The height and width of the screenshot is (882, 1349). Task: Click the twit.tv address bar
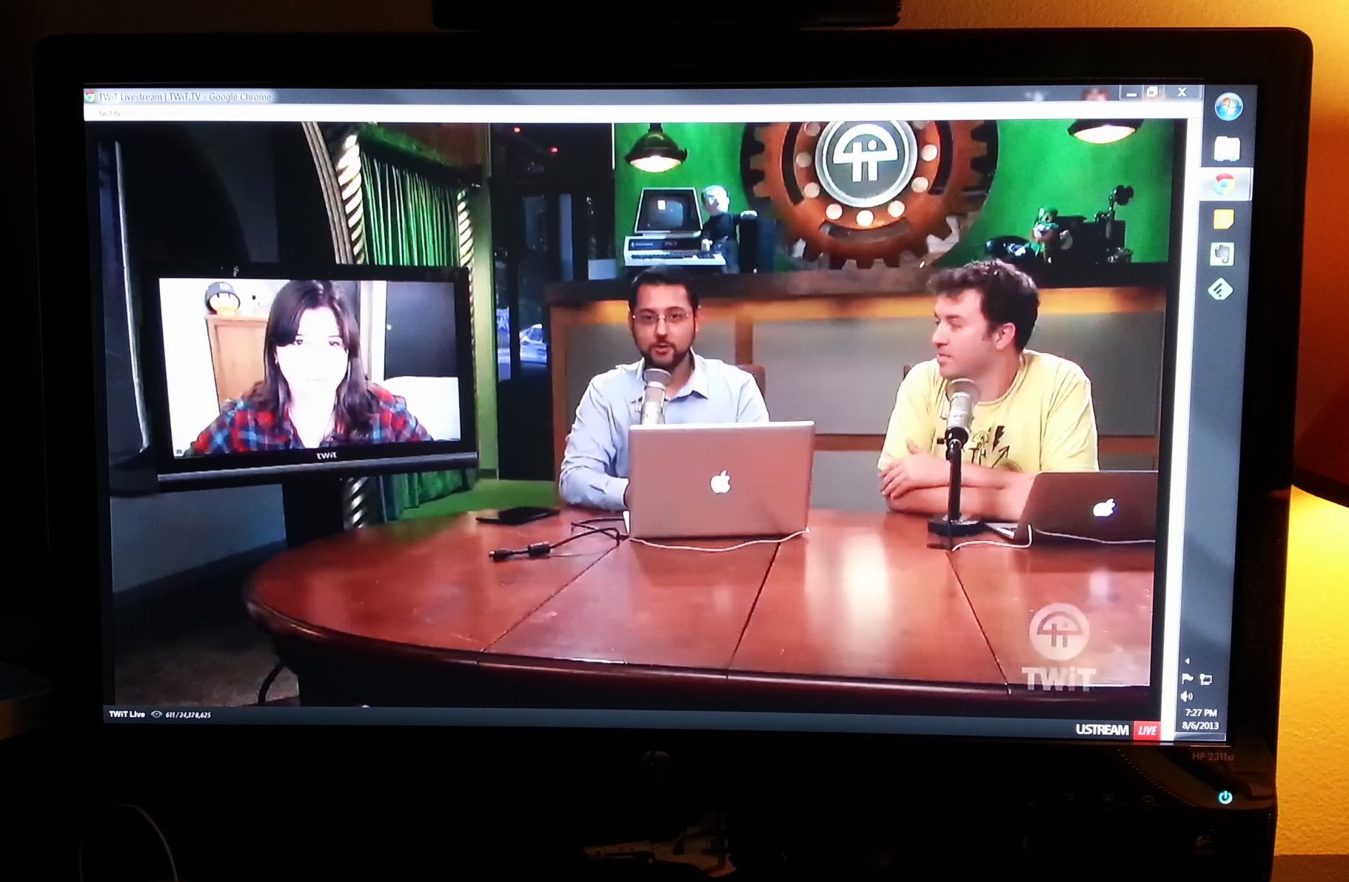296,113
